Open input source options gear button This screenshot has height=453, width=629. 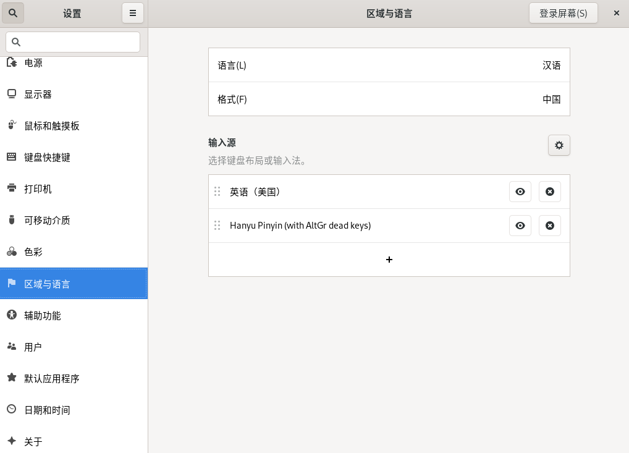[x=559, y=145]
